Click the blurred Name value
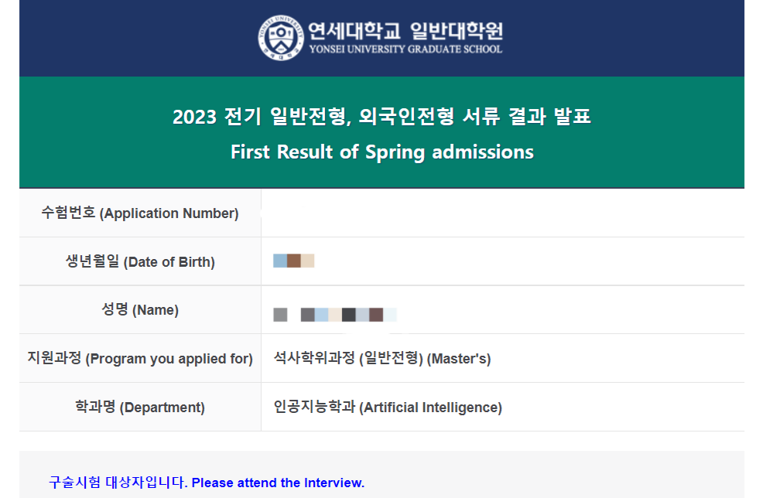 click(x=334, y=315)
